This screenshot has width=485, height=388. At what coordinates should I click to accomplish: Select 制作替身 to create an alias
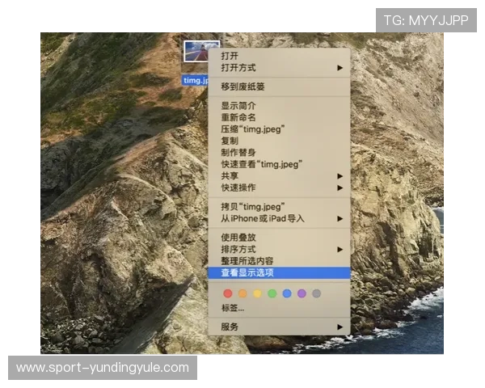point(279,153)
